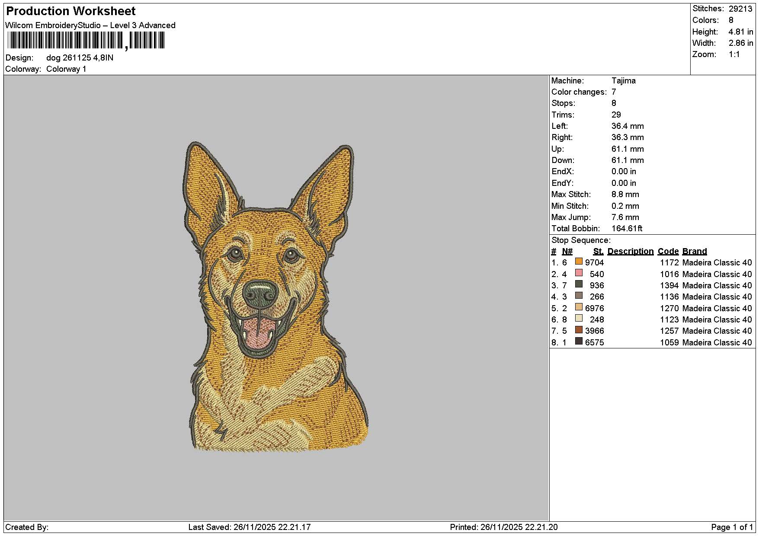759x536 pixels.
Task: Click thread code 1123
Action: (x=669, y=319)
